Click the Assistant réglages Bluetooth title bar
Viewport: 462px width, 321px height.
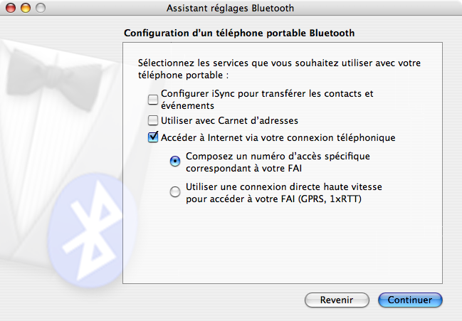230,8
